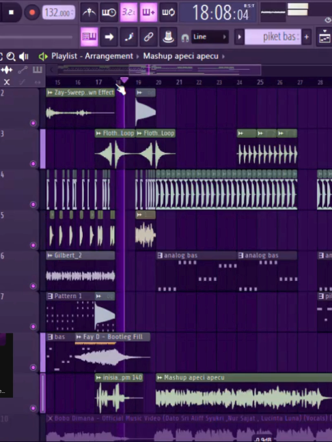Click track 3 purple color strip

click(x=42, y=149)
